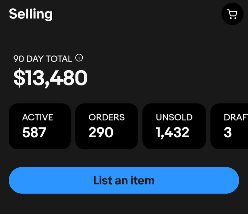Tap the 587 active count
The image size is (248, 214).
[34, 132]
